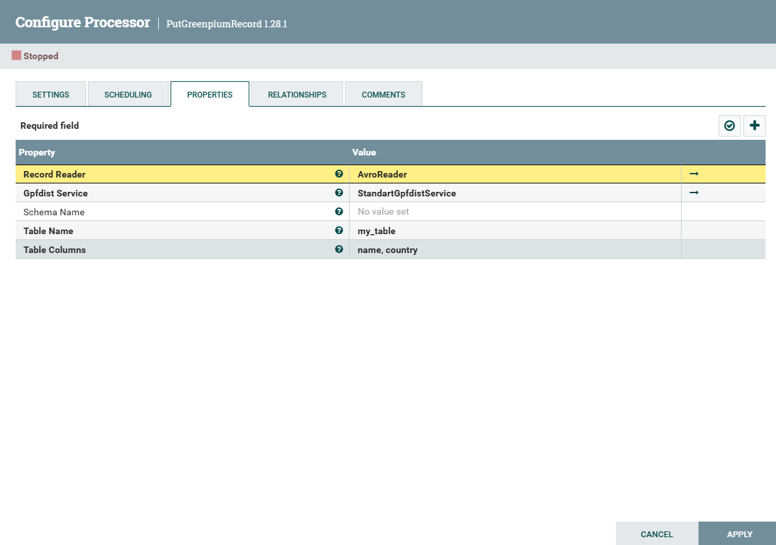Go to StandartGpfdistService via arrow
This screenshot has width=776, height=545.
[694, 193]
